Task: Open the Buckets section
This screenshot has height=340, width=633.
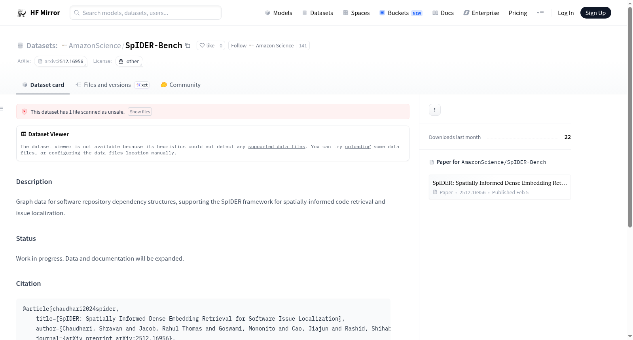Action: point(401,13)
